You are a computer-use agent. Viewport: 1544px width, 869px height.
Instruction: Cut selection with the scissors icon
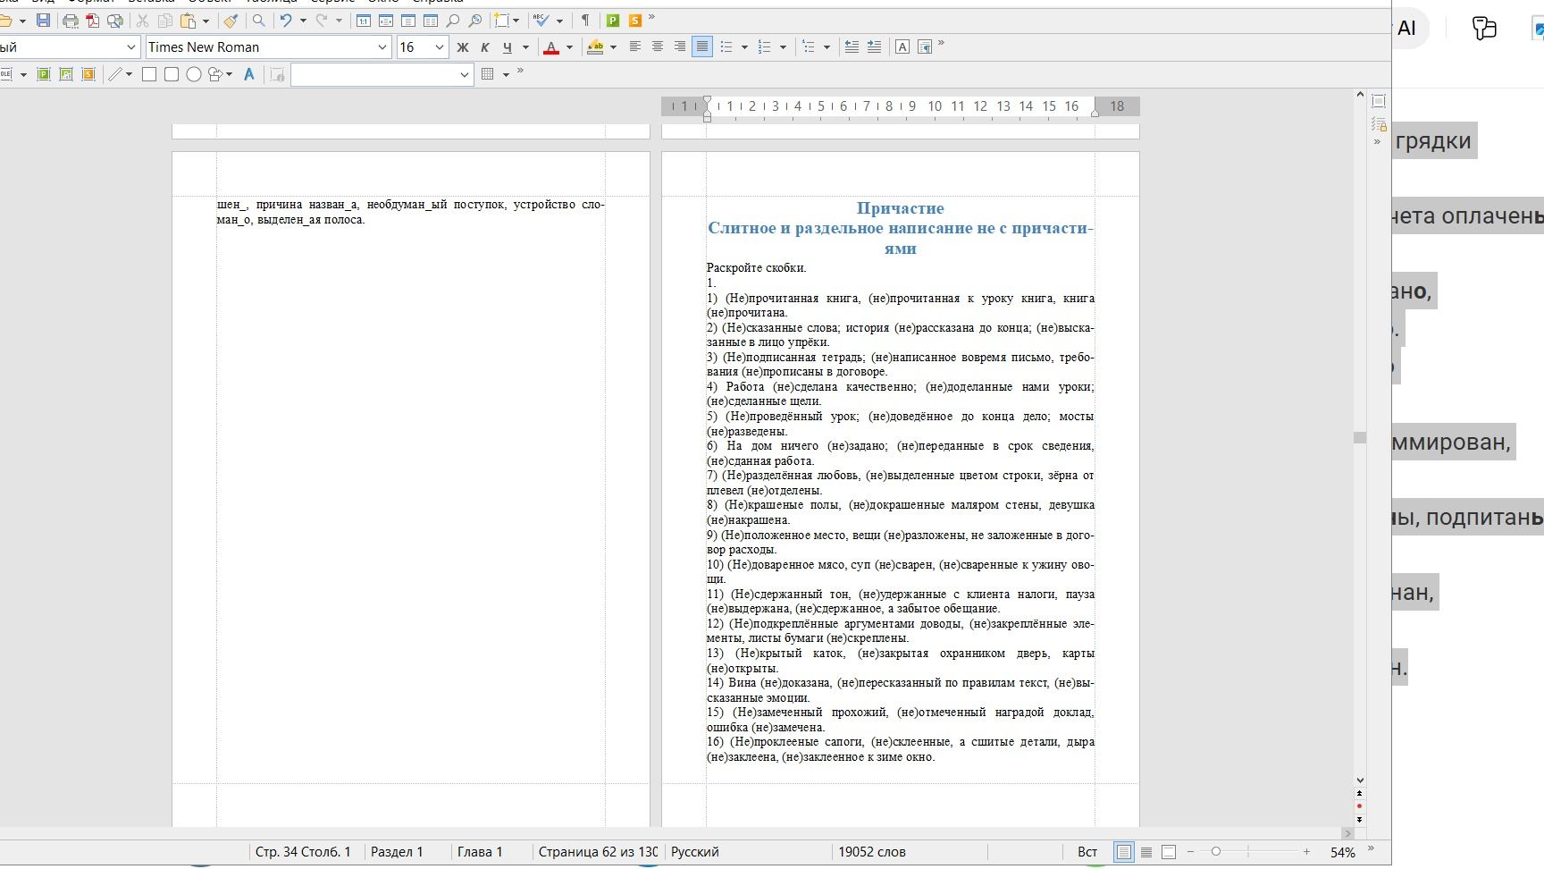click(142, 20)
